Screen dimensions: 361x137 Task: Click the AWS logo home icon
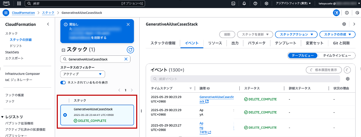tap(6, 3)
